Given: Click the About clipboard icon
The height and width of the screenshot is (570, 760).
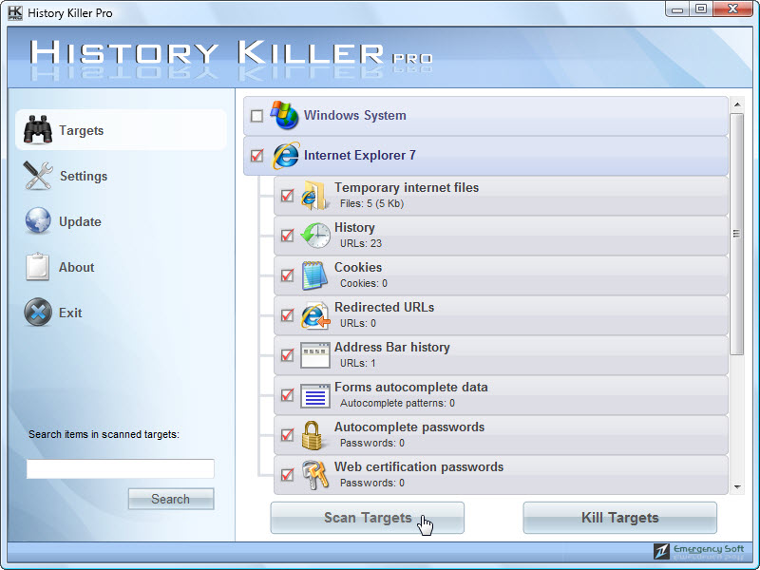Looking at the screenshot, I should (38, 267).
